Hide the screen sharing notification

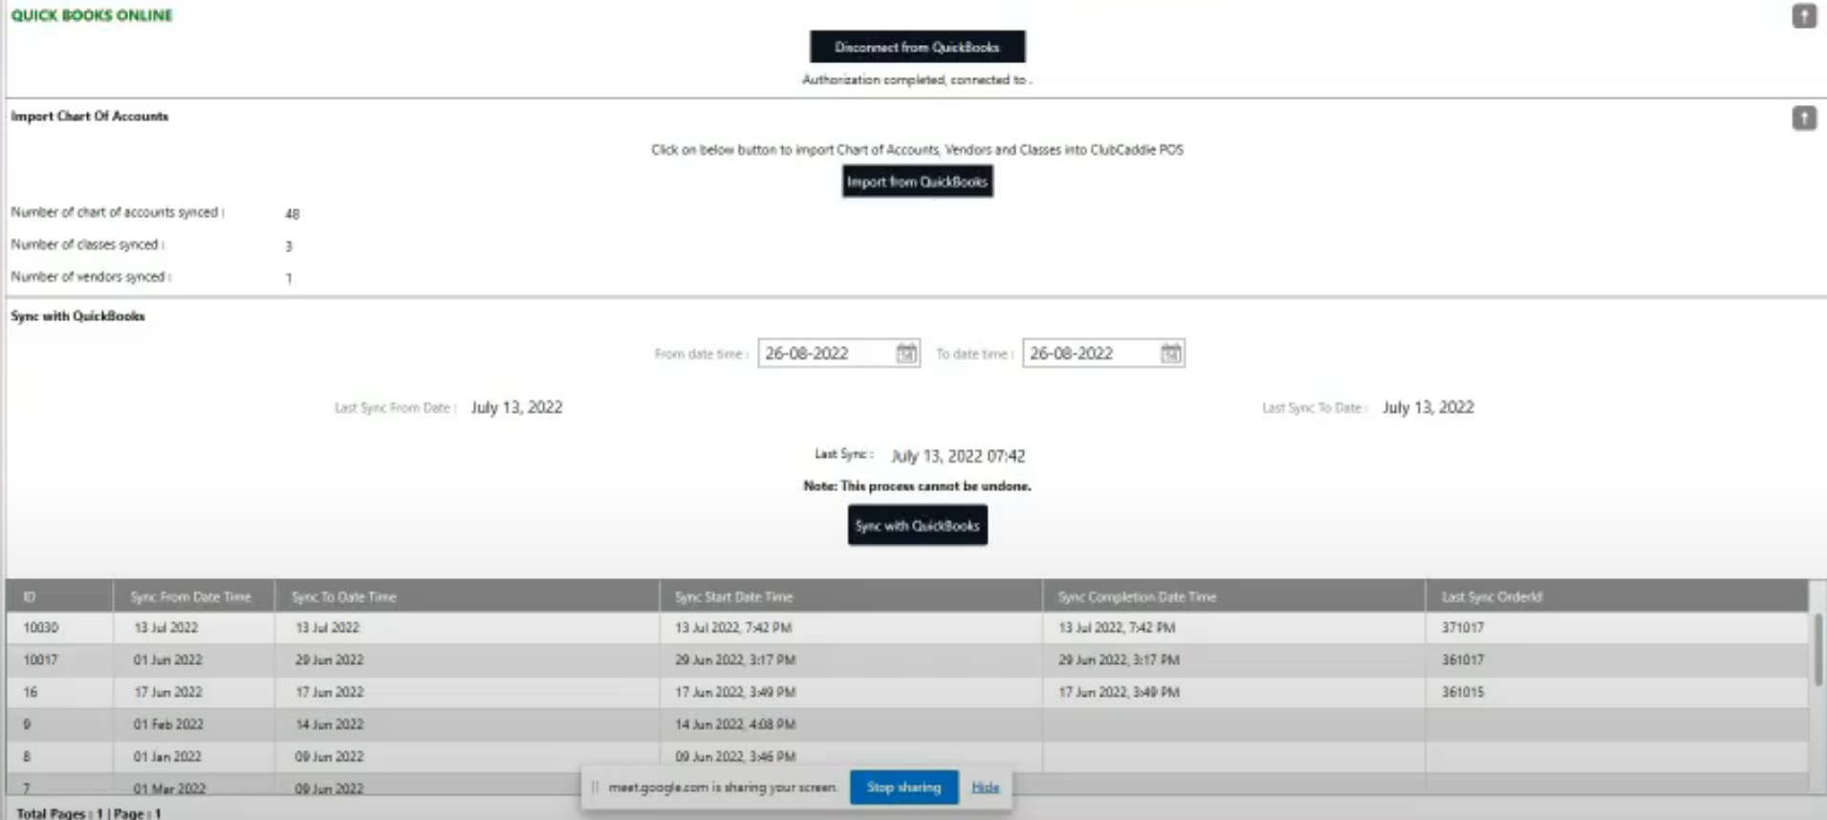pos(985,788)
